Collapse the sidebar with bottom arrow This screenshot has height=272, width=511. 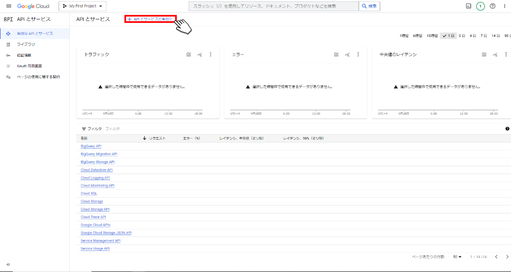point(8,264)
